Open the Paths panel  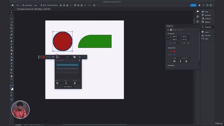coord(205,39)
